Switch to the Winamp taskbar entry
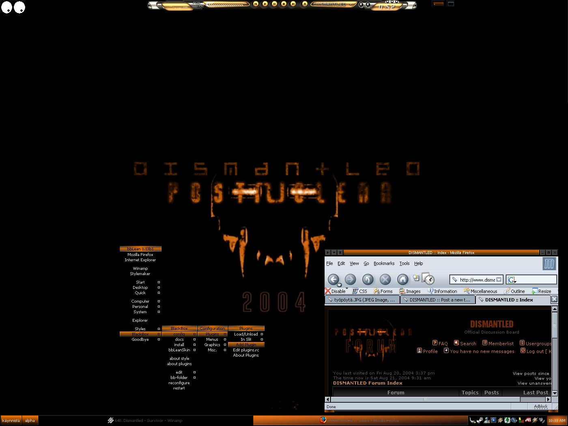This screenshot has width=568, height=426. (x=145, y=421)
